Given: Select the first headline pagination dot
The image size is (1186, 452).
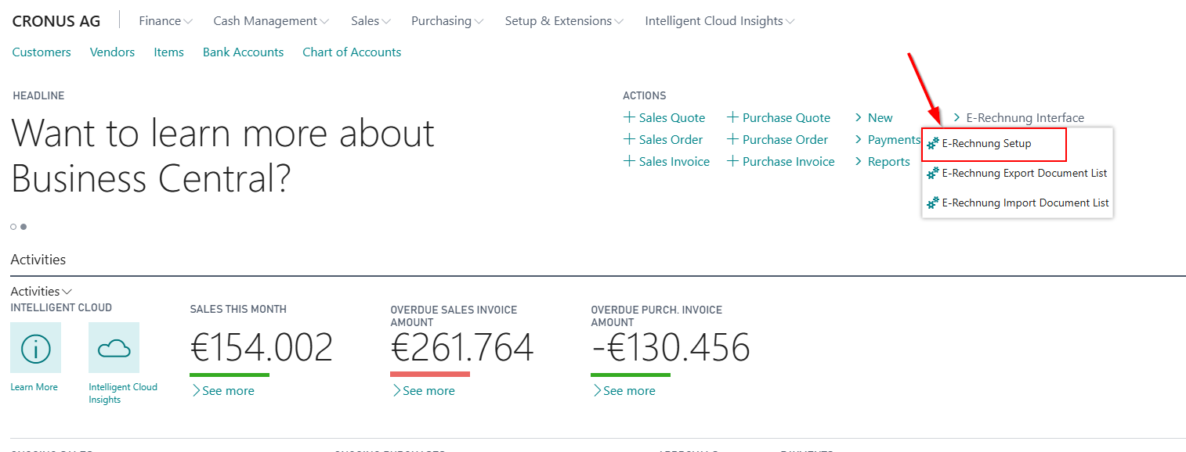Looking at the screenshot, I should tap(13, 227).
